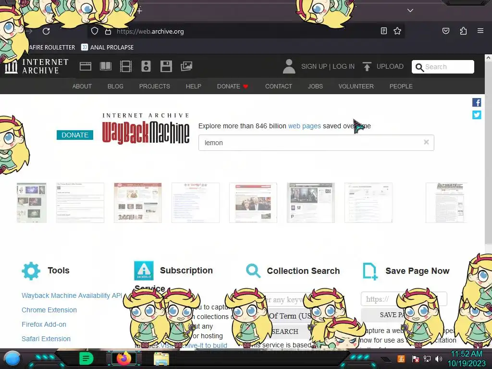Open the Audio speaker icon
Image resolution: width=492 pixels, height=369 pixels.
click(146, 66)
